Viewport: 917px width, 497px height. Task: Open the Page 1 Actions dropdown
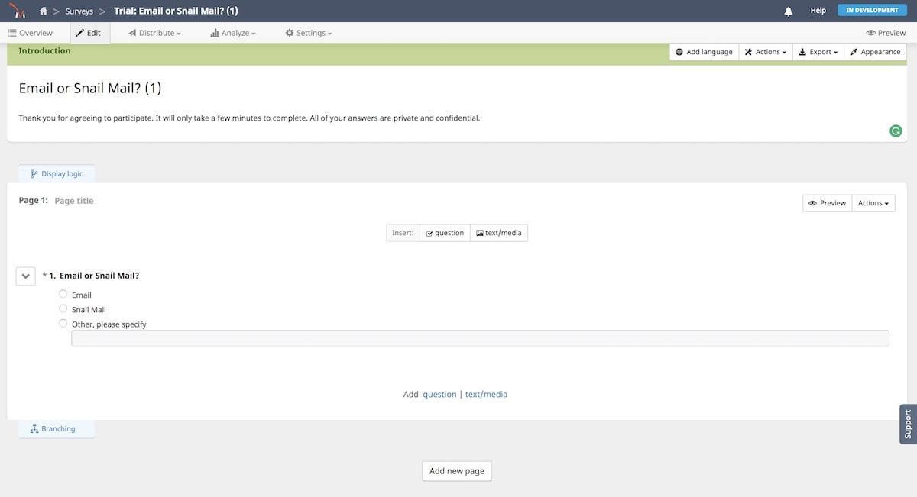pos(873,203)
